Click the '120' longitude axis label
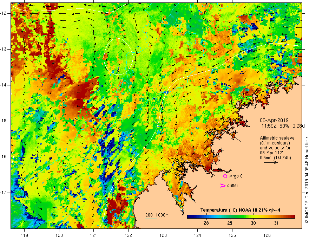309x239 pixels. click(59, 235)
